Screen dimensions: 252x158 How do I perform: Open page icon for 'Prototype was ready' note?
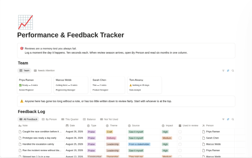pos(20,138)
